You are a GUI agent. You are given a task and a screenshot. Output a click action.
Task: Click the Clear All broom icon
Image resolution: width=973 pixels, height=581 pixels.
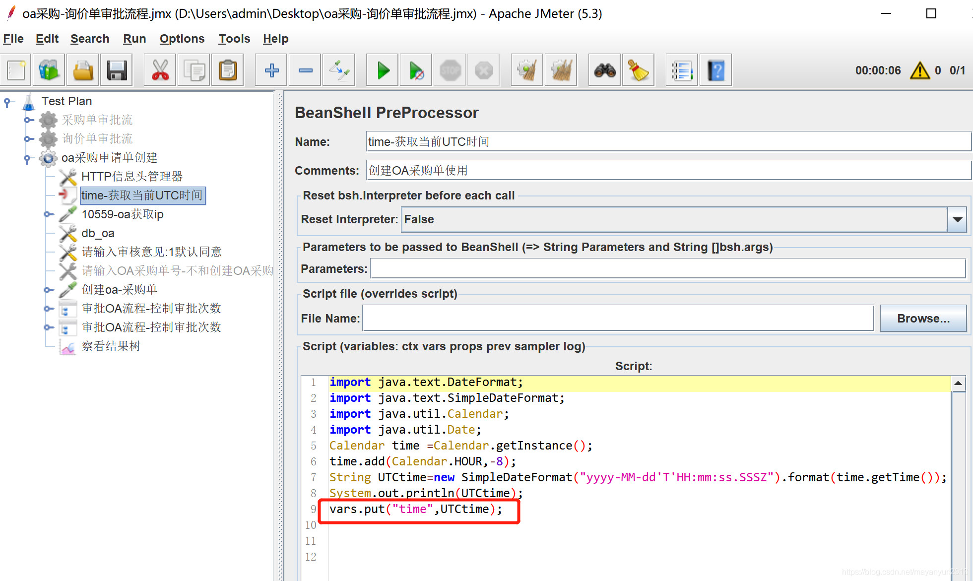(x=561, y=70)
